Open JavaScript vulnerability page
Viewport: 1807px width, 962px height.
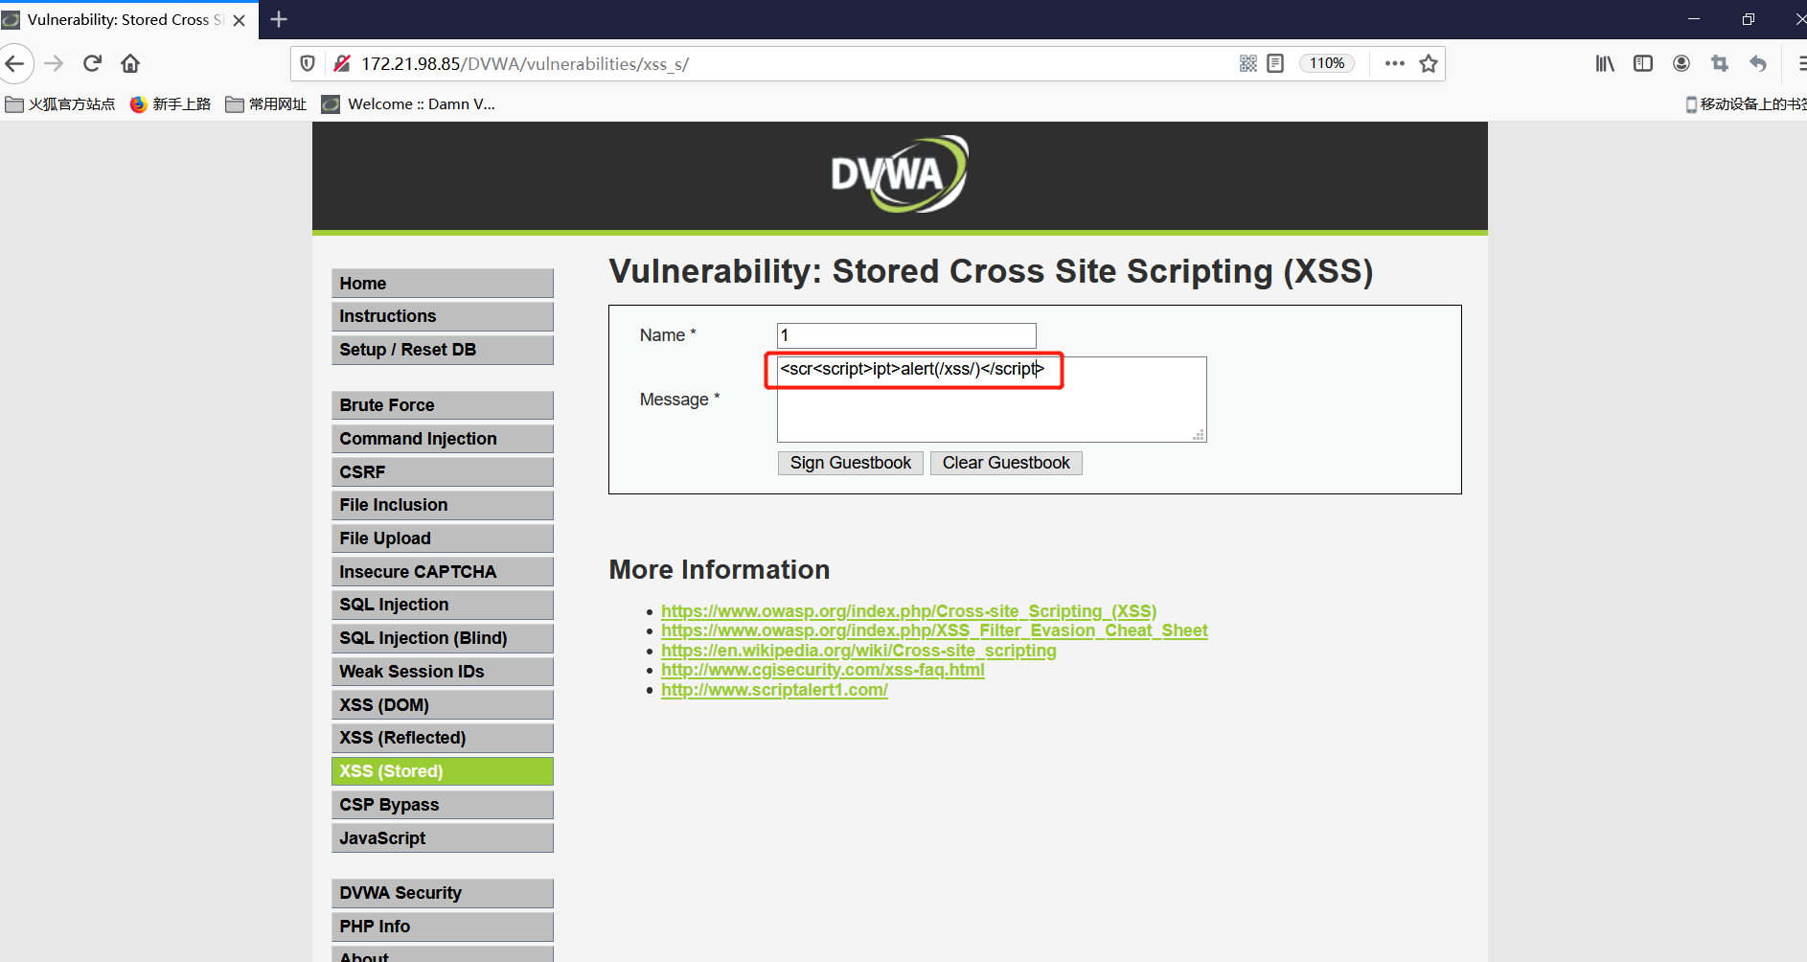pyautogui.click(x=443, y=838)
